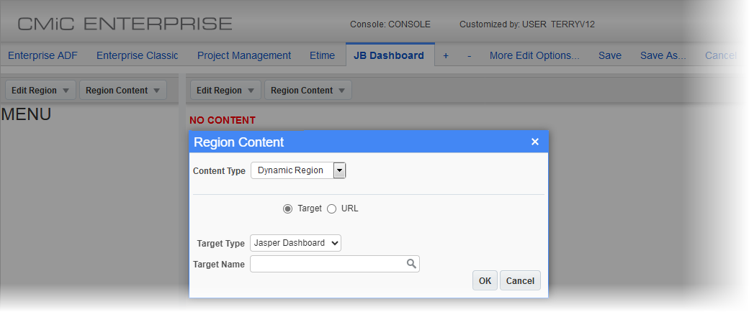The image size is (749, 312).
Task: Open Region Content menu above NO CONTENT
Action: point(308,90)
